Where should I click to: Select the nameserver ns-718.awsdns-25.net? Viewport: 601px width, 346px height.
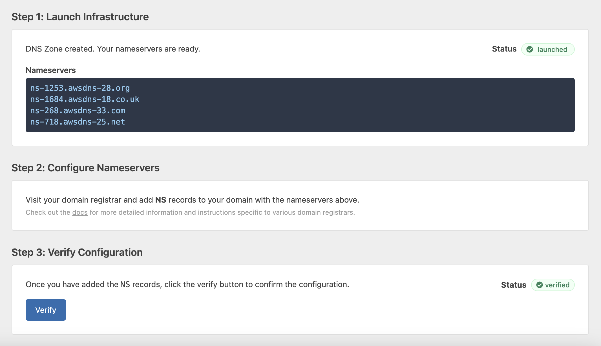[77, 122]
